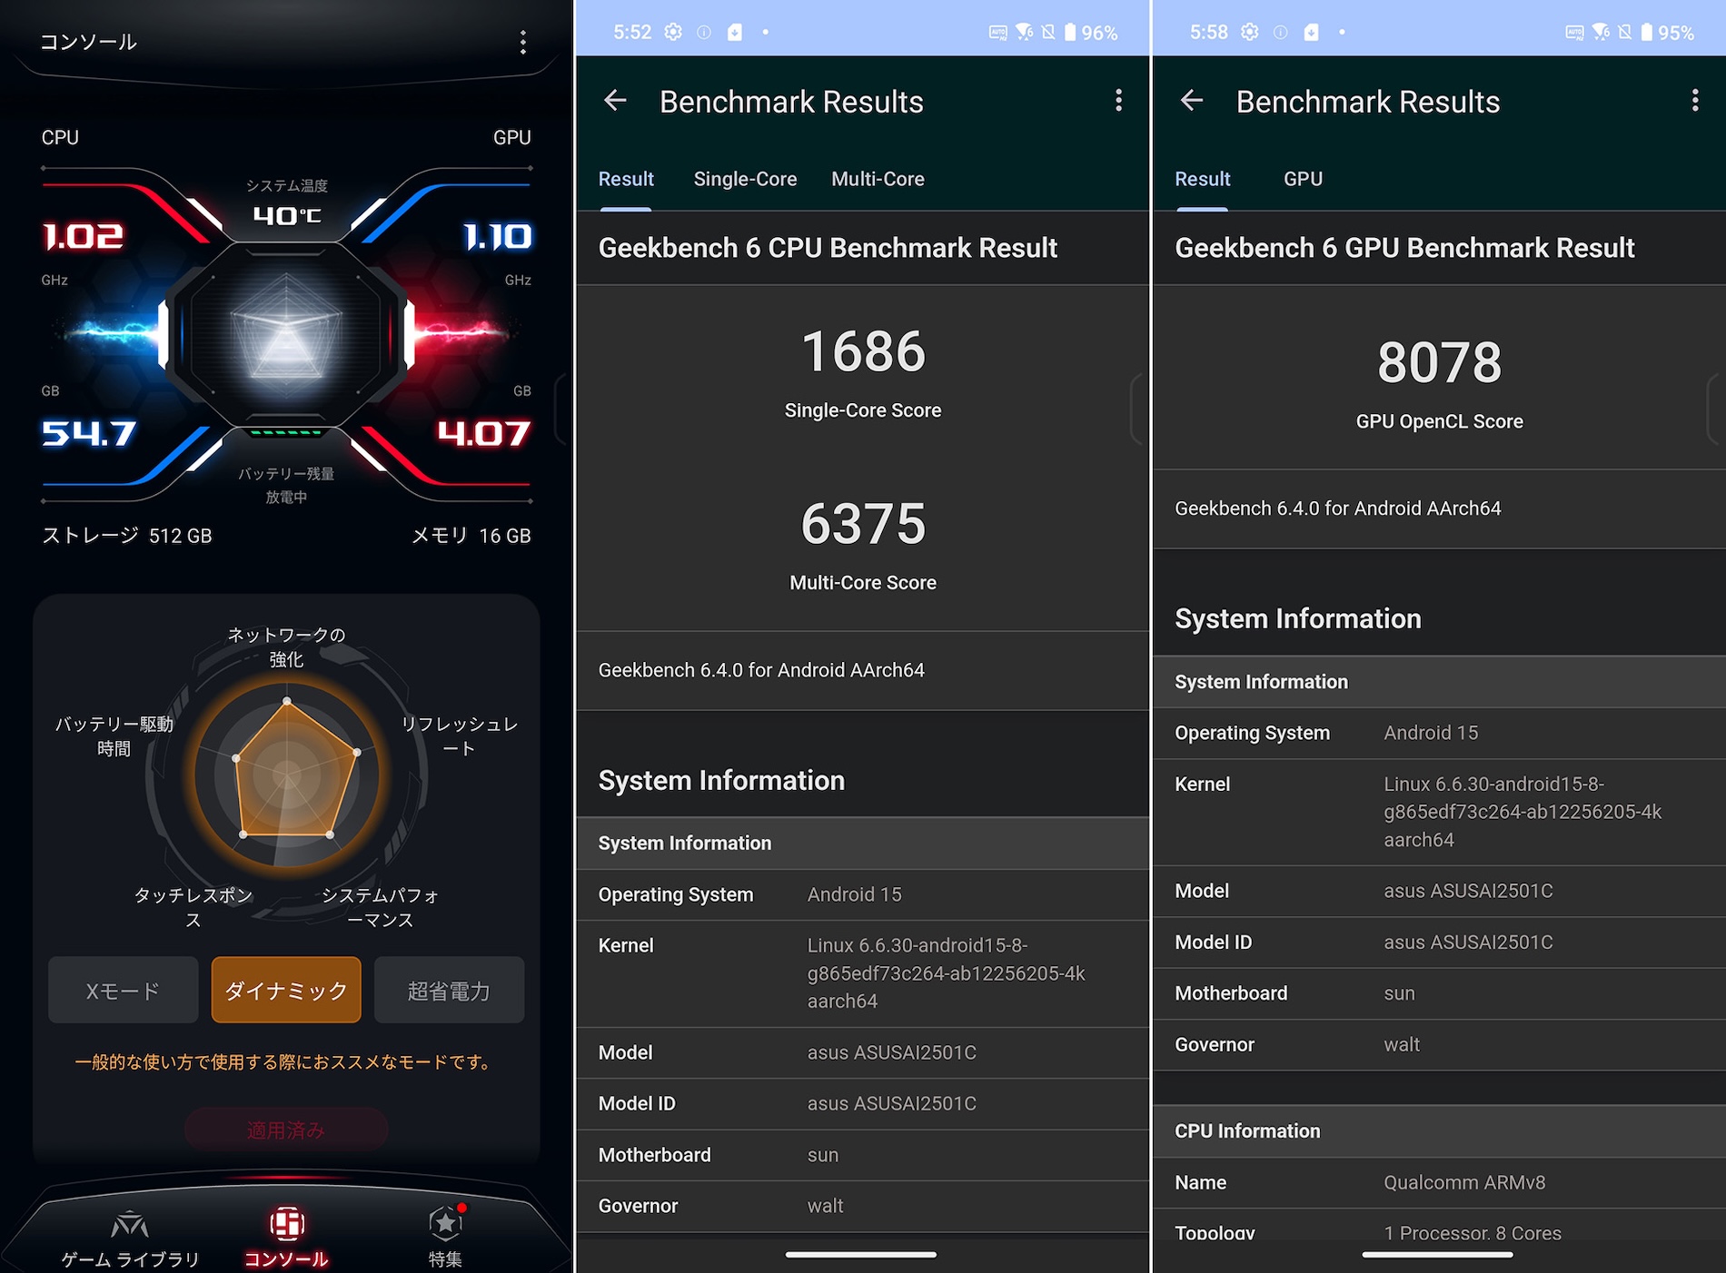Switch to the Multi-Core tab
1726x1273 pixels.
(878, 179)
